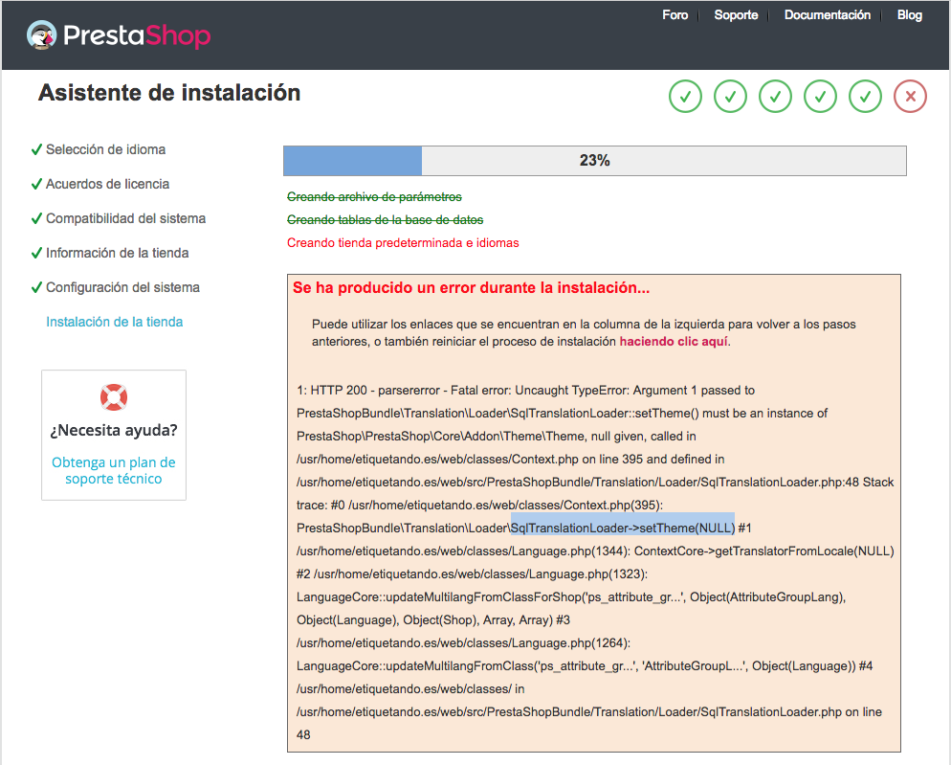The height and width of the screenshot is (765, 951).
Task: Click the fourth green step check circle
Action: [x=820, y=96]
